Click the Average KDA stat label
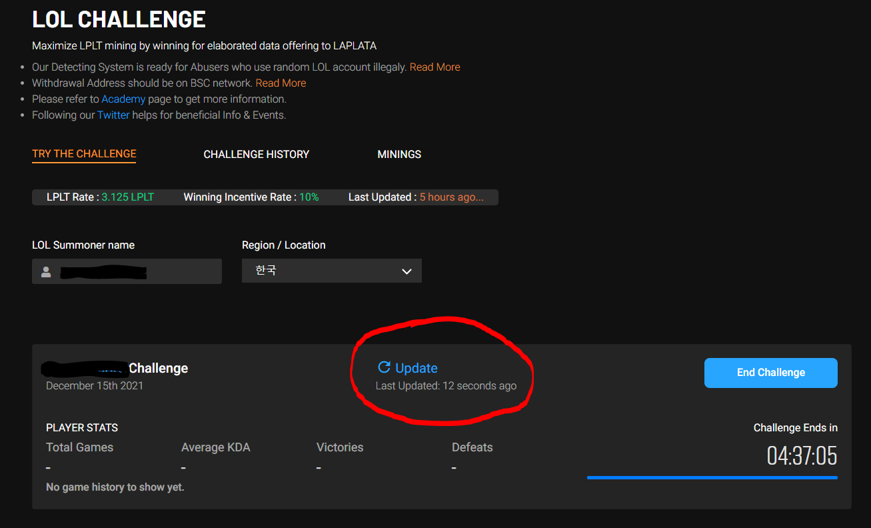871x528 pixels. tap(216, 447)
